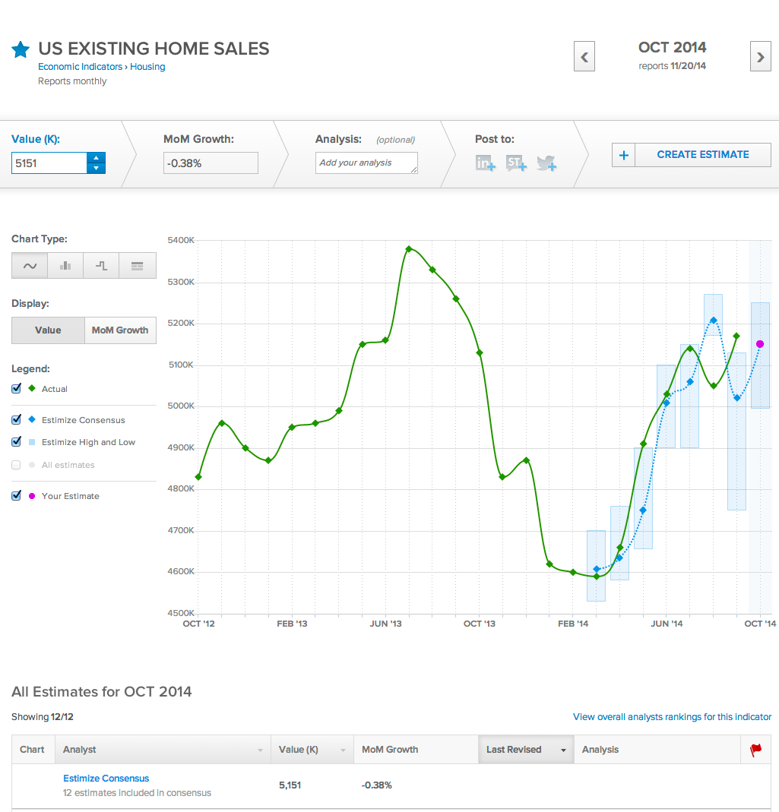Post estimate to LinkedIn
This screenshot has height=812, width=779.
485,162
